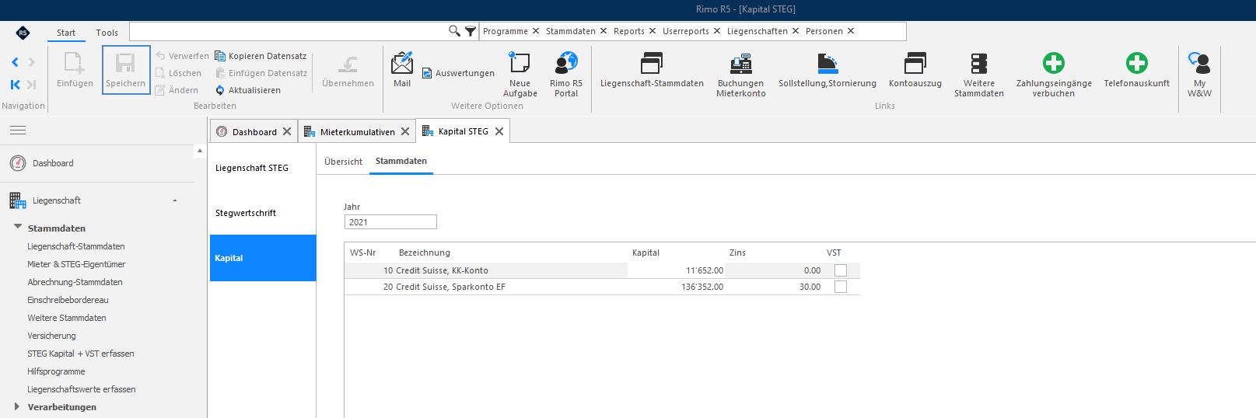
Task: Toggle VST checkbox for Credit Suisse, KK-Konto
Action: [841, 270]
